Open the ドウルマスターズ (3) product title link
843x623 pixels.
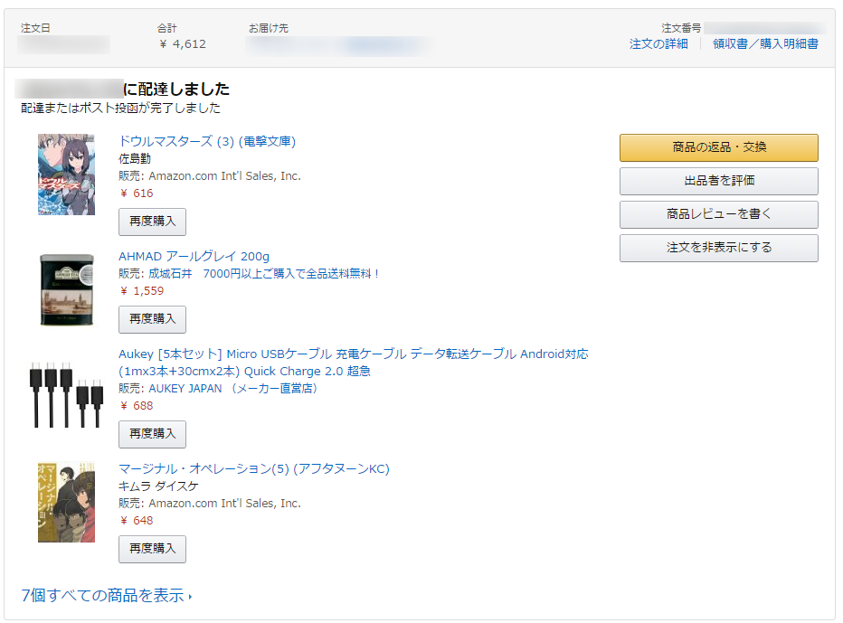pos(207,141)
